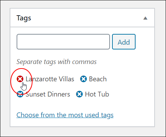Remove the Beach tag
The width and height of the screenshot is (166, 137).
[83, 79]
